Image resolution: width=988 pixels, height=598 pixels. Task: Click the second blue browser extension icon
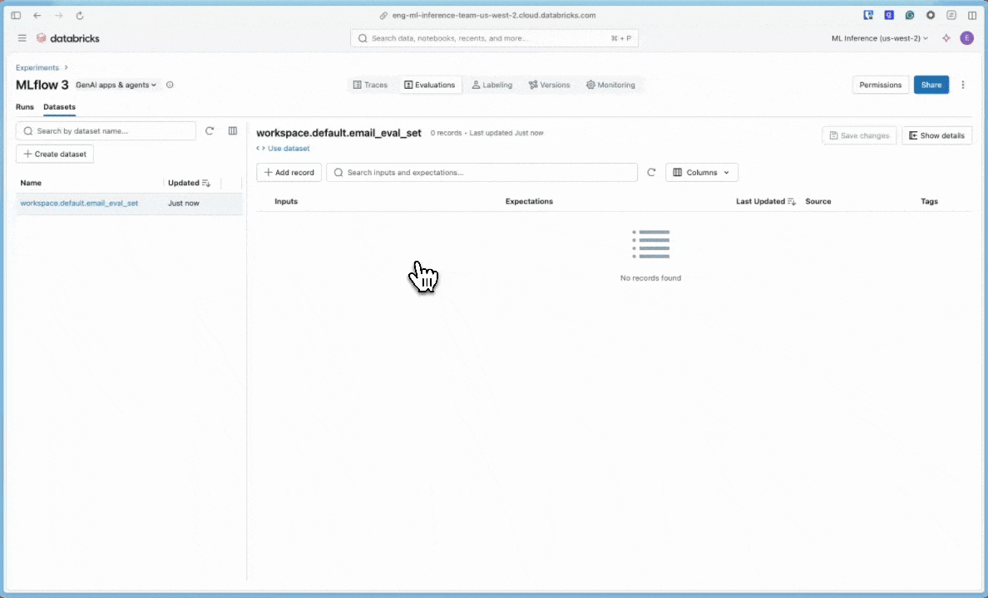click(x=889, y=15)
